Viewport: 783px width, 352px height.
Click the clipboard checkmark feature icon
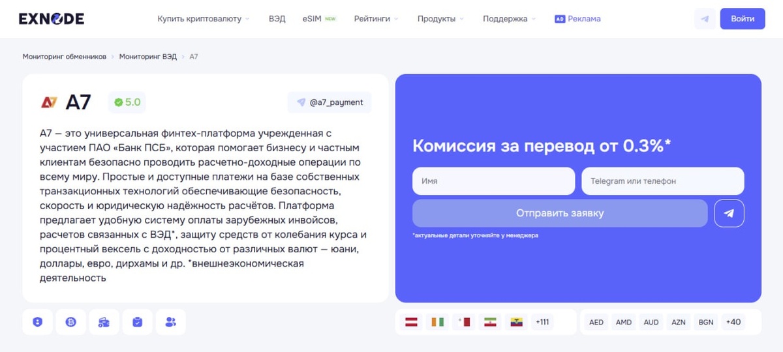(138, 322)
